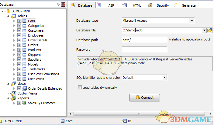Click the Tables folder icon
Screen dimensions: 214x125
coord(13,16)
